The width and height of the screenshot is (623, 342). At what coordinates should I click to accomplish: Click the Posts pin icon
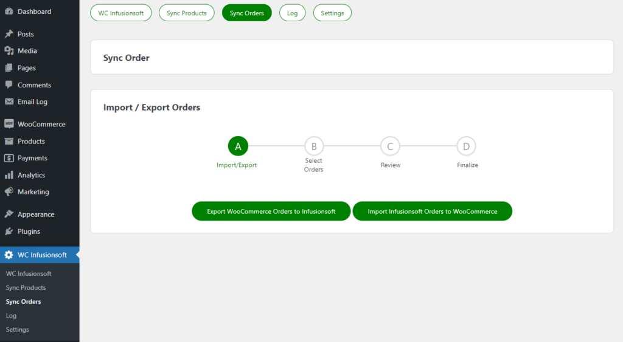(x=9, y=34)
